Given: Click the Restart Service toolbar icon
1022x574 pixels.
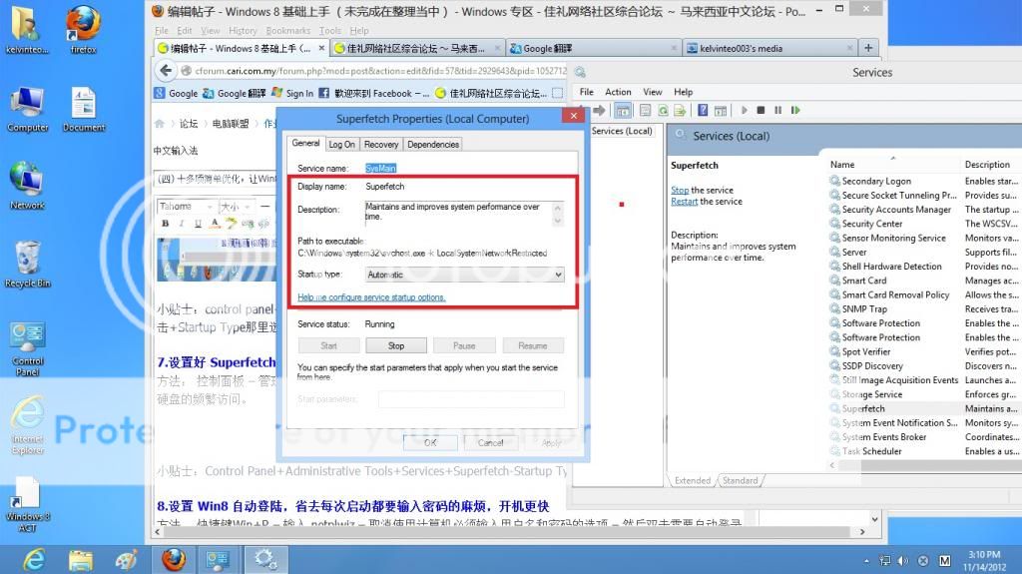Looking at the screenshot, I should (x=794, y=111).
